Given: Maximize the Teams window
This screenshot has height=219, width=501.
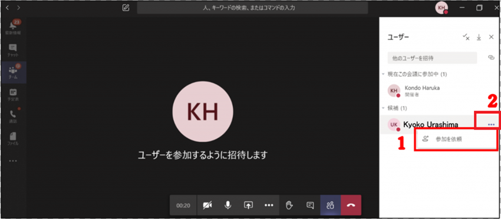Looking at the screenshot, I should 479,8.
